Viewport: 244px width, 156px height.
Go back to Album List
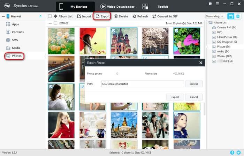[x=63, y=16]
